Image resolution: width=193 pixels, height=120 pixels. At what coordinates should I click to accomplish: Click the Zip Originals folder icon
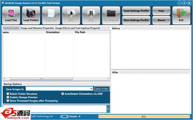coord(111,13)
